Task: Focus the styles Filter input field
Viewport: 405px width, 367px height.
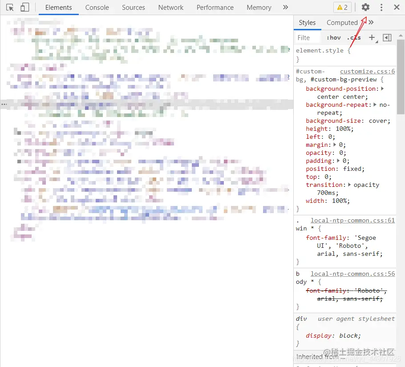Action: [x=308, y=38]
